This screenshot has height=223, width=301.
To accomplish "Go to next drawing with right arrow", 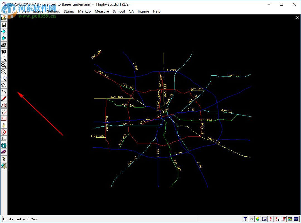I will point(4,32).
